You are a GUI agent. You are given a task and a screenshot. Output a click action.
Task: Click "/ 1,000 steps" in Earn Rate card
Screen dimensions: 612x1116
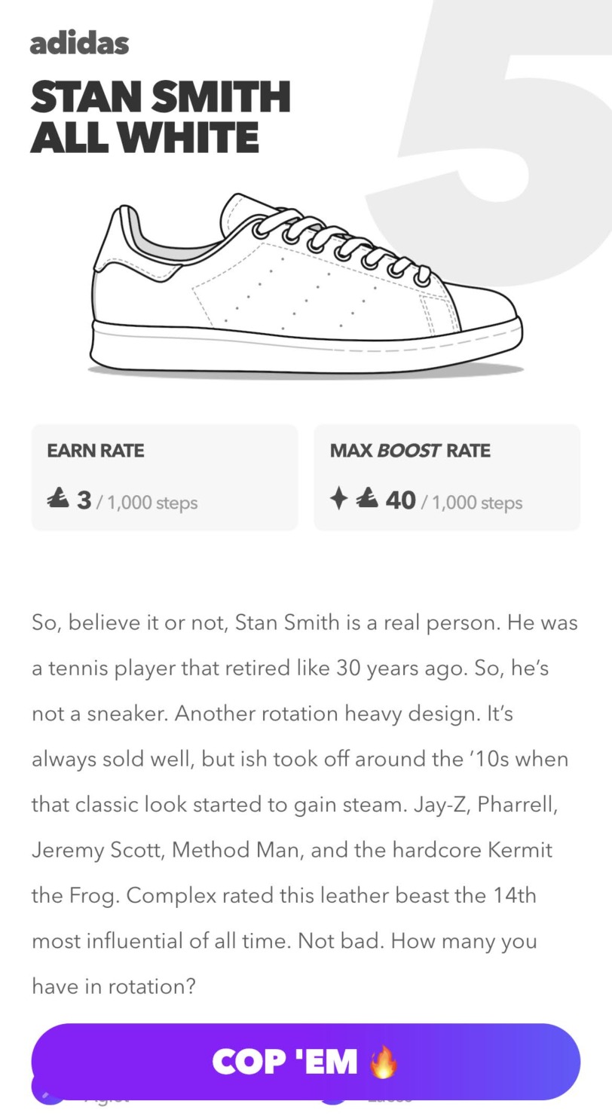click(x=147, y=503)
